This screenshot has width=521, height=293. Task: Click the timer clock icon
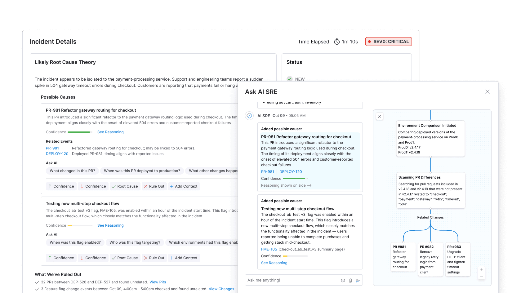(x=337, y=42)
